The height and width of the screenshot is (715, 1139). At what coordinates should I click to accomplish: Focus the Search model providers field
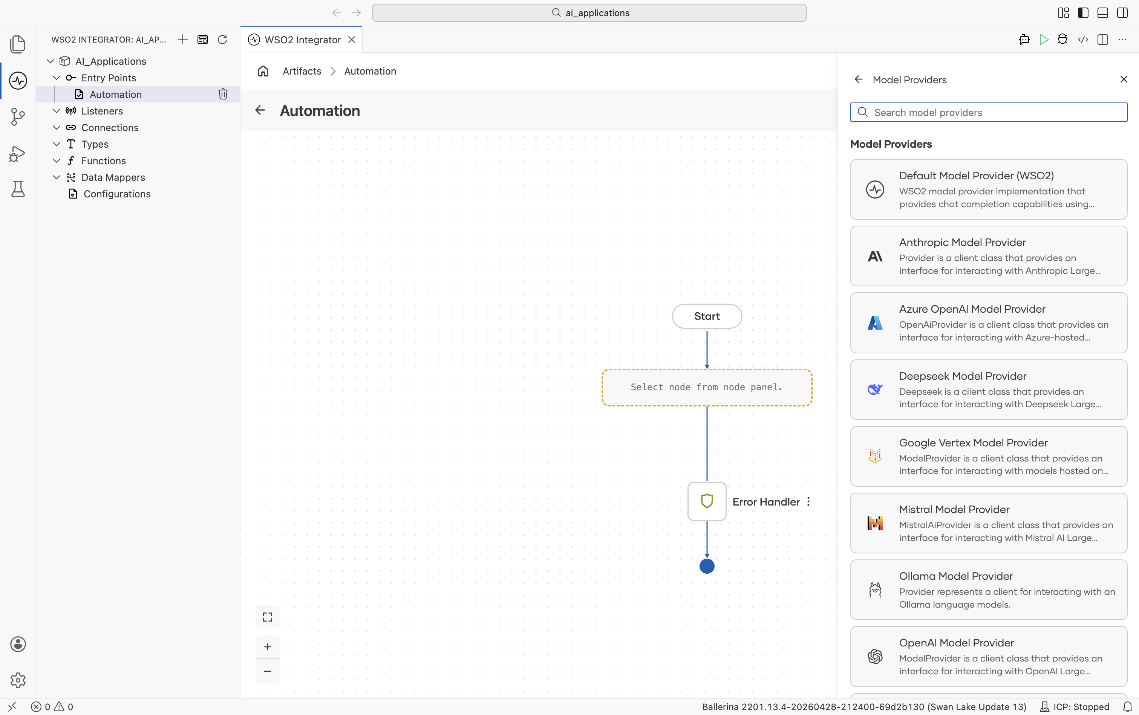pyautogui.click(x=989, y=113)
